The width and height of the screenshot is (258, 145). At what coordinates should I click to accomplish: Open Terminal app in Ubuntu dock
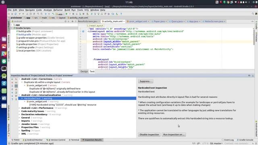[4, 68]
